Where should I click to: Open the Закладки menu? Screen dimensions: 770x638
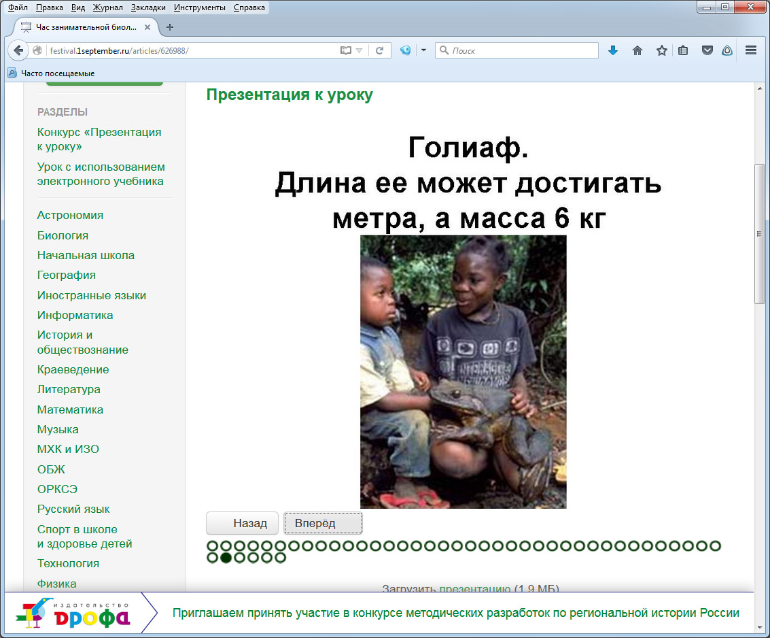point(148,7)
